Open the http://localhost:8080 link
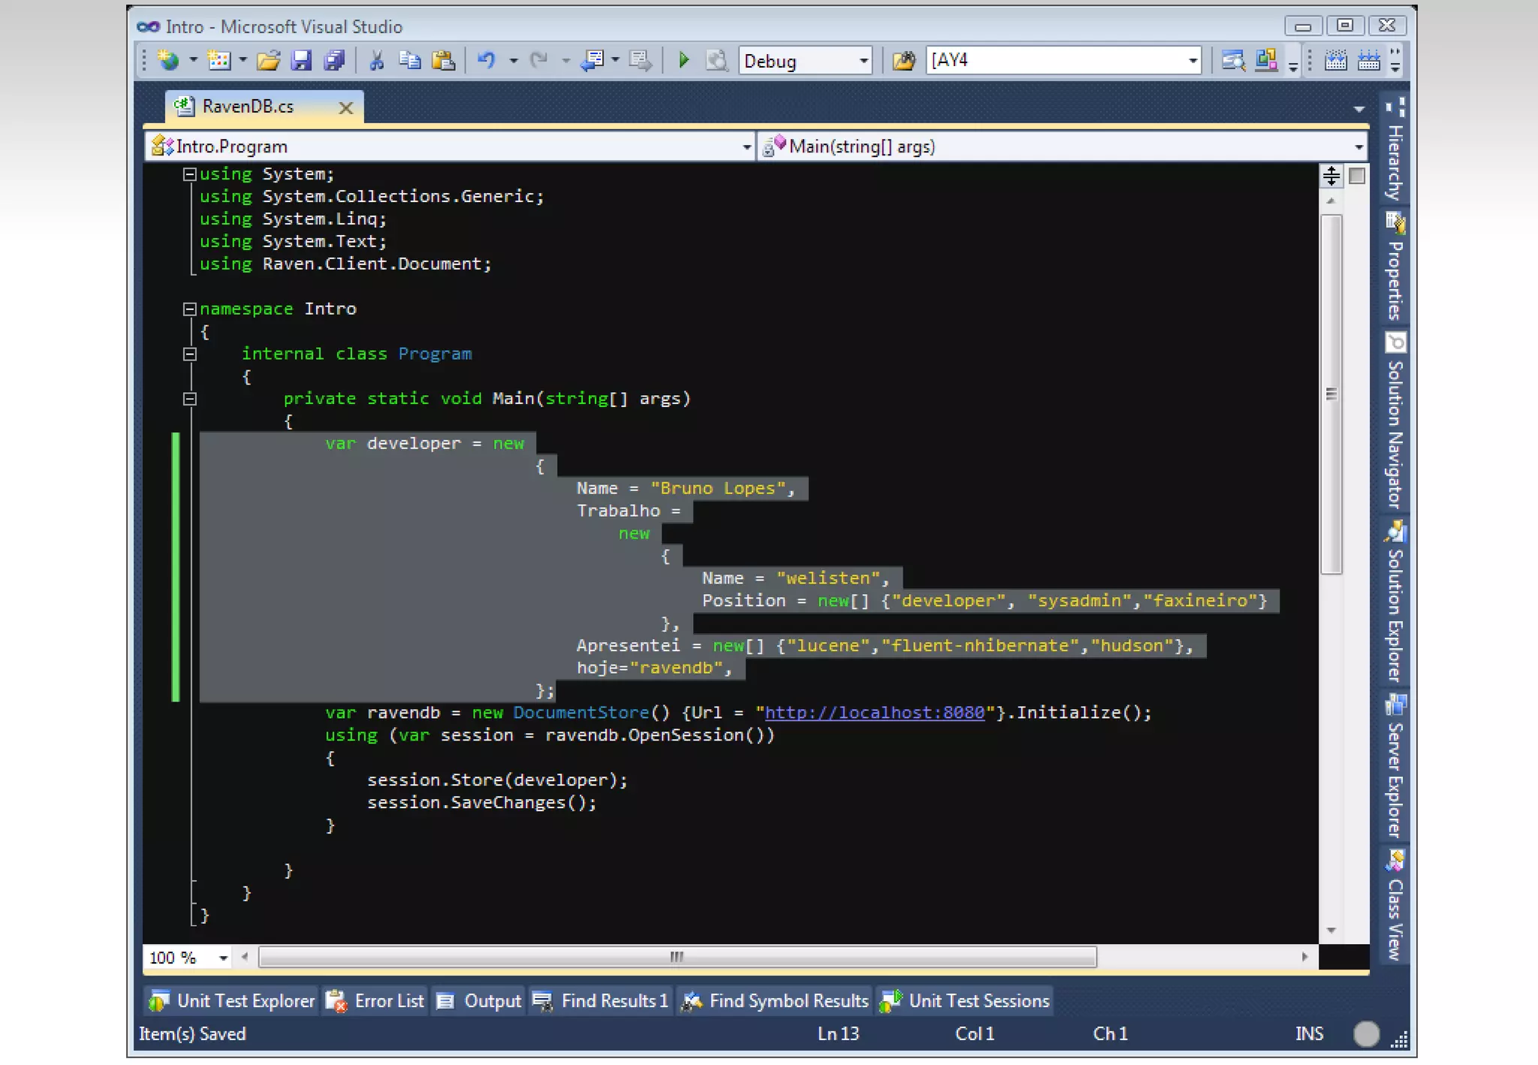The width and height of the screenshot is (1538, 1065). (x=874, y=713)
